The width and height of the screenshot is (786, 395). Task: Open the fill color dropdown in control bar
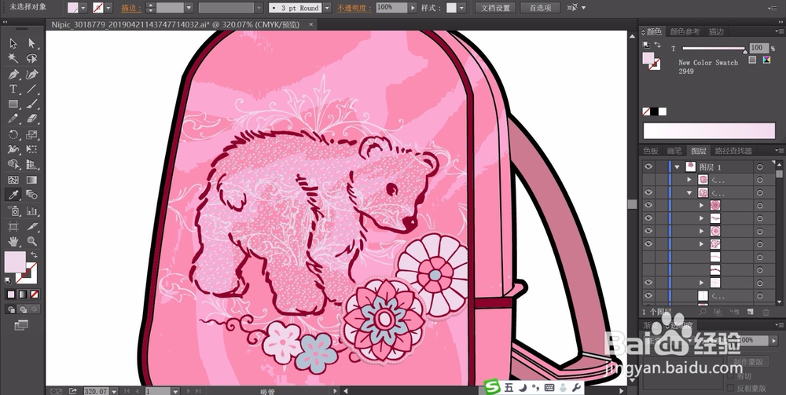(83, 8)
